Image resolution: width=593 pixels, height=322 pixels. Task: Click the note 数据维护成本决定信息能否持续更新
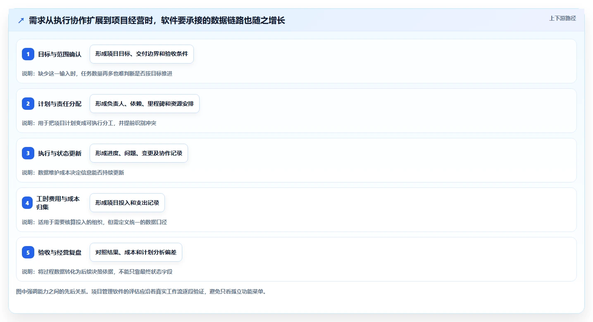pos(73,173)
